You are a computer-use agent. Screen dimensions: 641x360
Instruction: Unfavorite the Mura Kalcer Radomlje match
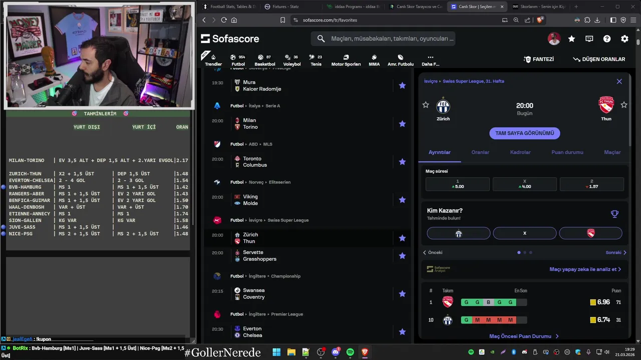(x=402, y=85)
